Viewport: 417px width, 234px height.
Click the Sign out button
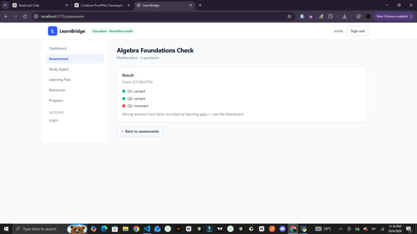[358, 31]
